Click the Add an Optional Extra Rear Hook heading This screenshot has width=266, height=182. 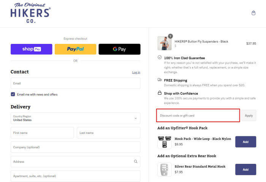pos(187,156)
